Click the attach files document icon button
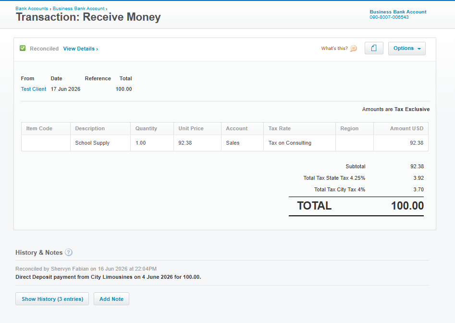Screen dimensions: 455x323 [374, 48]
